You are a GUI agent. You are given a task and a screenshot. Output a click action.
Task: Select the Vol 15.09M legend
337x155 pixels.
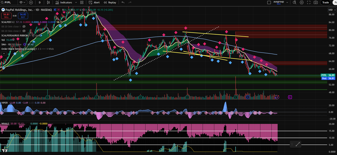[x=8, y=40]
